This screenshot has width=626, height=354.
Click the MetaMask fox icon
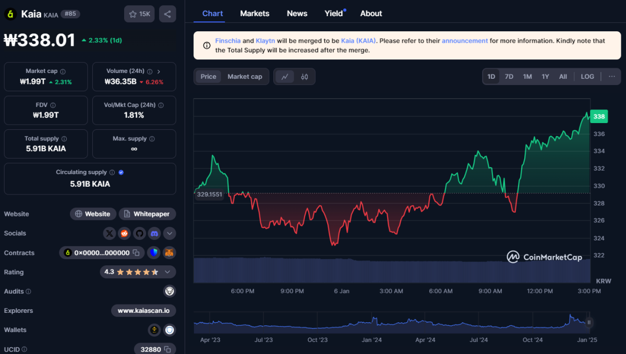tap(170, 253)
